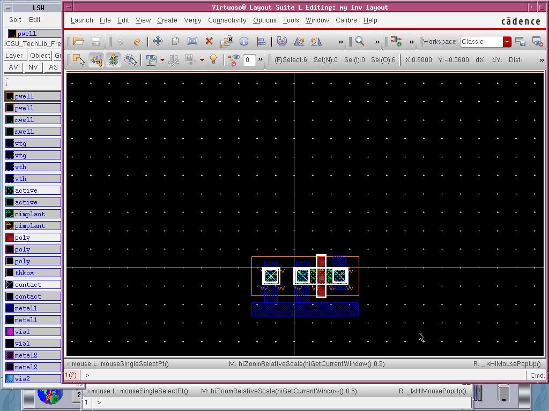The width and height of the screenshot is (549, 411).
Task: Click the red X Delete icon
Action: (x=210, y=42)
